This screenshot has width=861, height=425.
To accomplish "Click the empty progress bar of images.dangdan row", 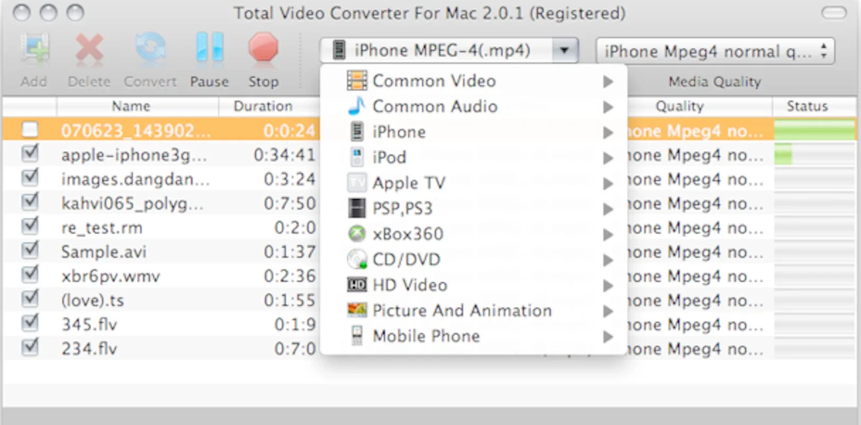I will pos(814,179).
